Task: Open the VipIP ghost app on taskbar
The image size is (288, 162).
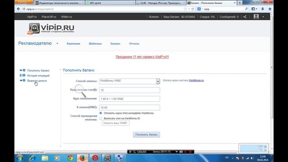Action: point(108,158)
